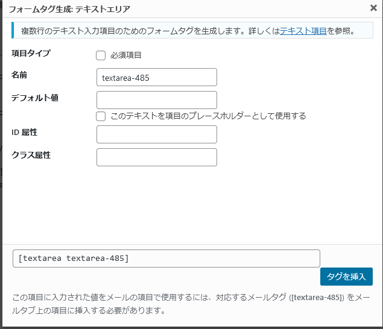Click the placeholder option label text

(208, 116)
